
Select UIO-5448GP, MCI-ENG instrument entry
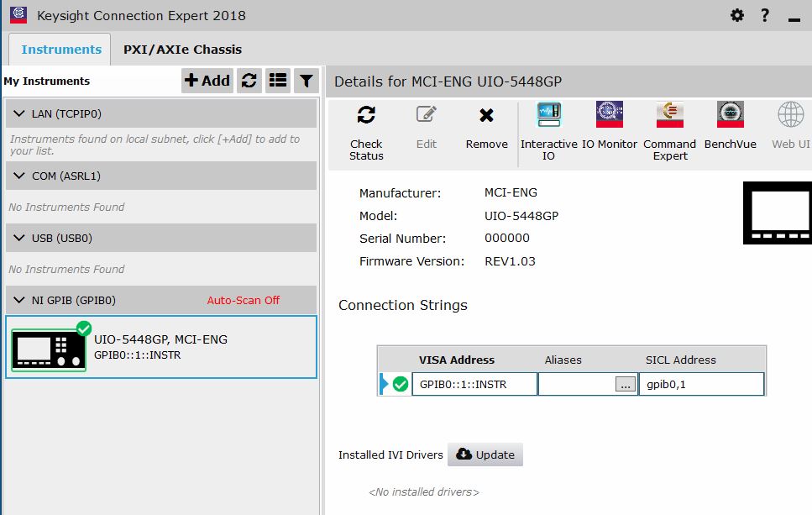click(161, 347)
